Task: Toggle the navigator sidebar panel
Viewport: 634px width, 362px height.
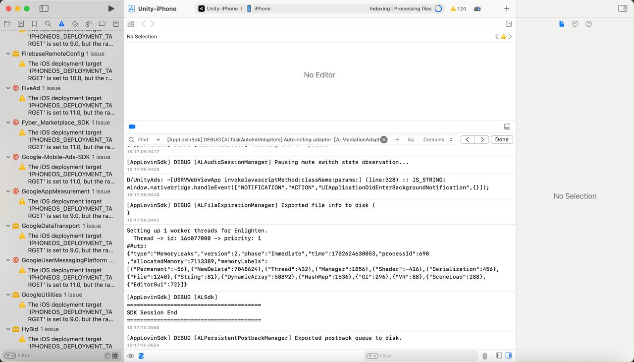Action: 44,8
